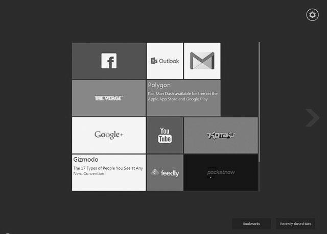Open the pocketnow tile
Image resolution: width=327 pixels, height=234 pixels.
(x=221, y=173)
